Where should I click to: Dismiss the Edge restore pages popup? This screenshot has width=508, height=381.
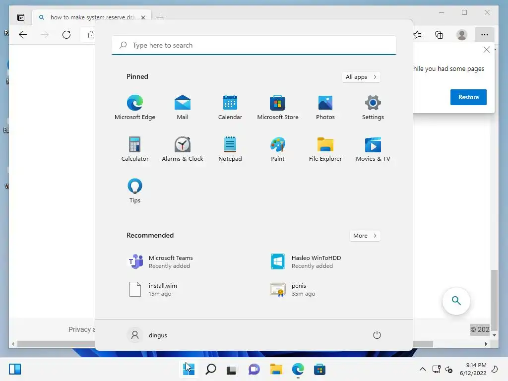[x=486, y=50]
